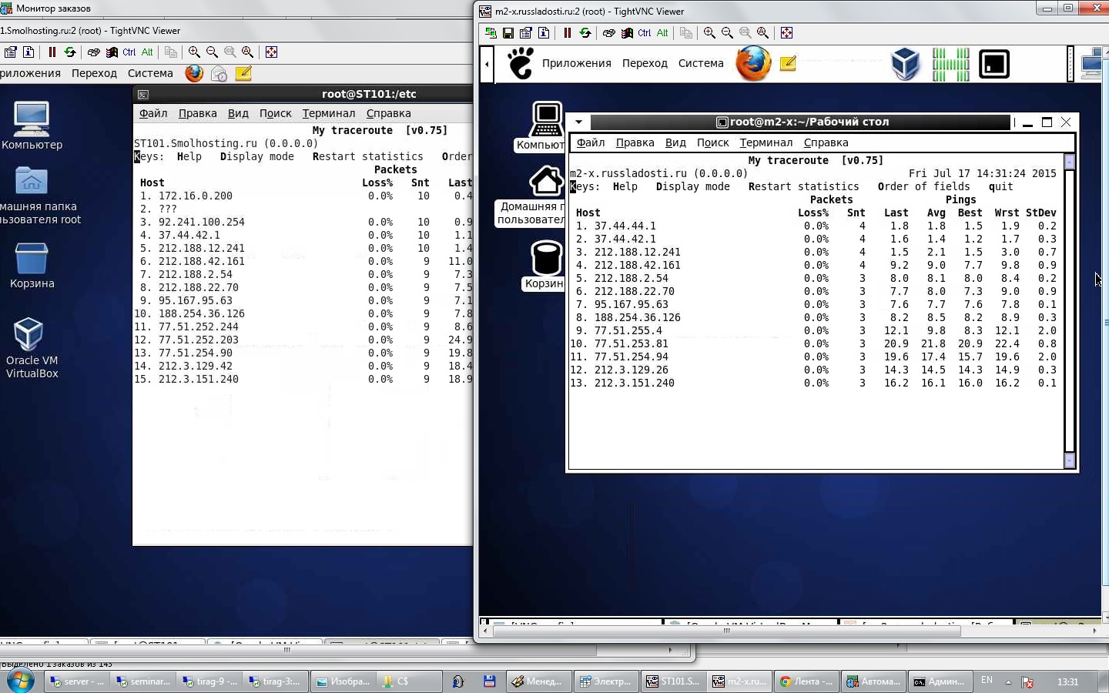Toggle Alt key in ST101 VNC toolbar

tap(147, 52)
